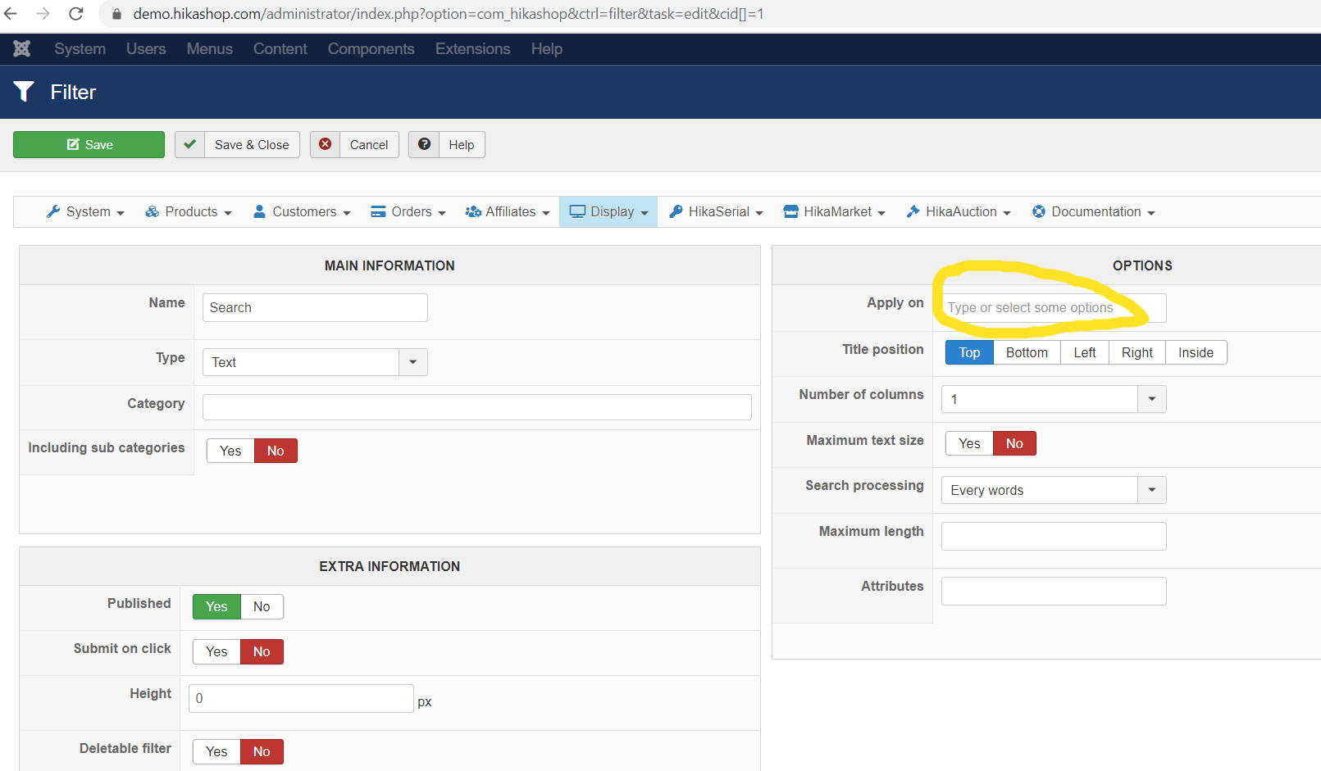Click the Save & Close button
Screen dimensions: 1321x771
coord(237,144)
